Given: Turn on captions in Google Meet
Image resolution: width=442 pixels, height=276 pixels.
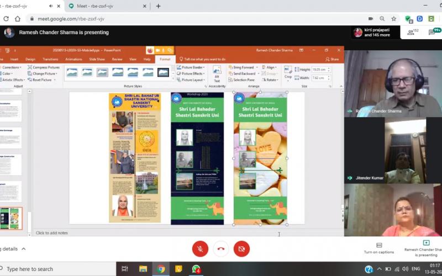Looking at the screenshot, I should (379, 248).
